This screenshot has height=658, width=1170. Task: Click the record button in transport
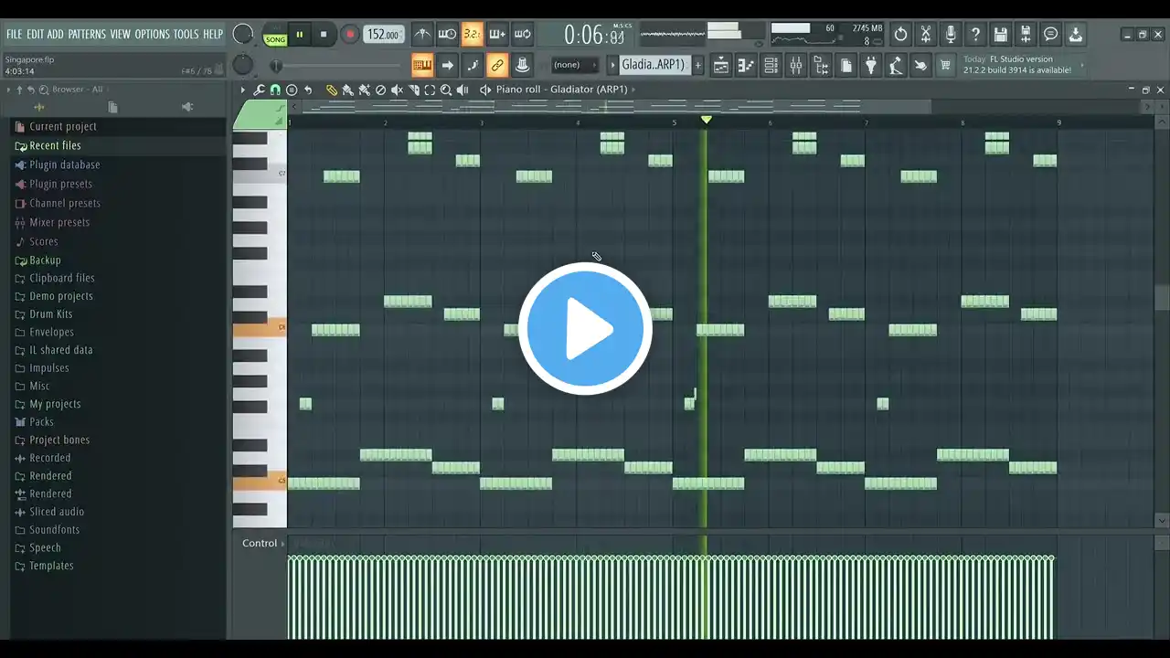[x=349, y=35]
